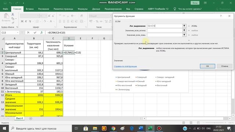This screenshot has height=132, width=235.
Task: Click the Copy icon in clipboard group
Action: click(x=13, y=19)
